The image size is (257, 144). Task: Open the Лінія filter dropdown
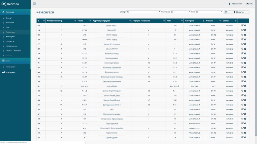coord(209,12)
